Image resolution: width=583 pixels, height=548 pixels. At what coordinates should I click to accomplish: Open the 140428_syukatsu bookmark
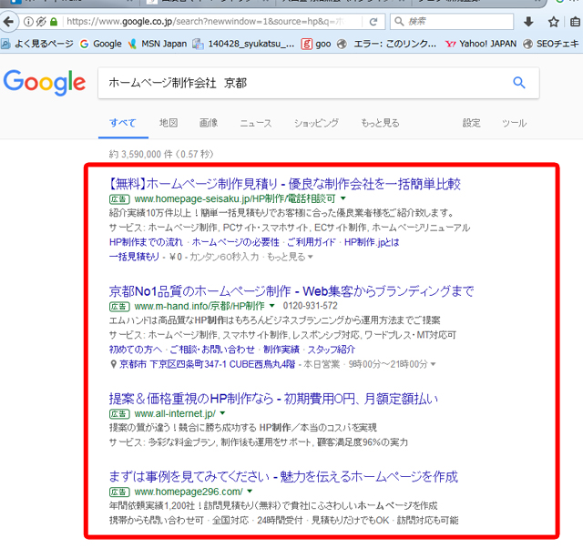tap(243, 44)
